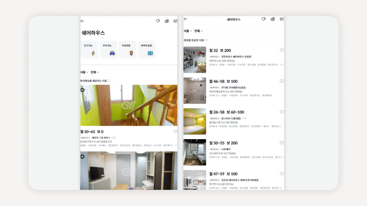Select the women-only filter card
This screenshot has height=206, width=367.
pyautogui.click(x=128, y=50)
